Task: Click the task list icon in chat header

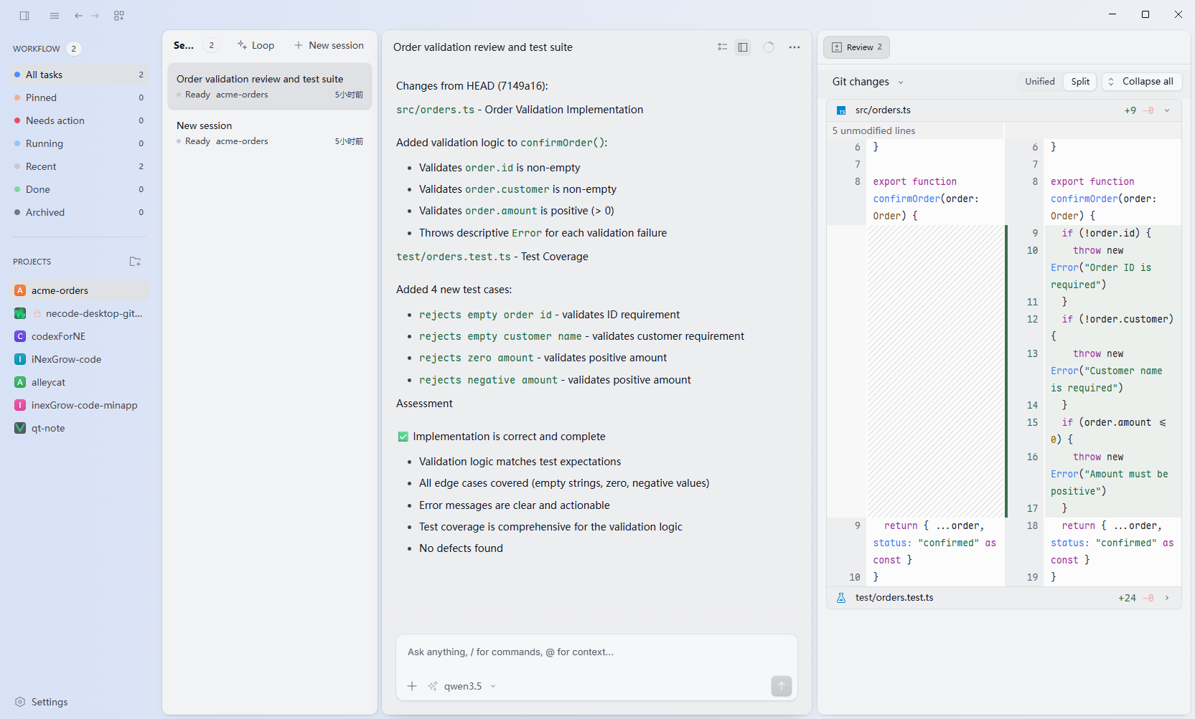Action: tap(722, 47)
